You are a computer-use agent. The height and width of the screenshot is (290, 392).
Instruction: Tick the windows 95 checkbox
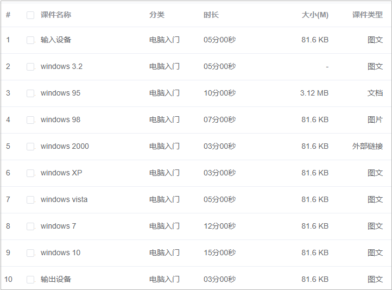pos(30,93)
